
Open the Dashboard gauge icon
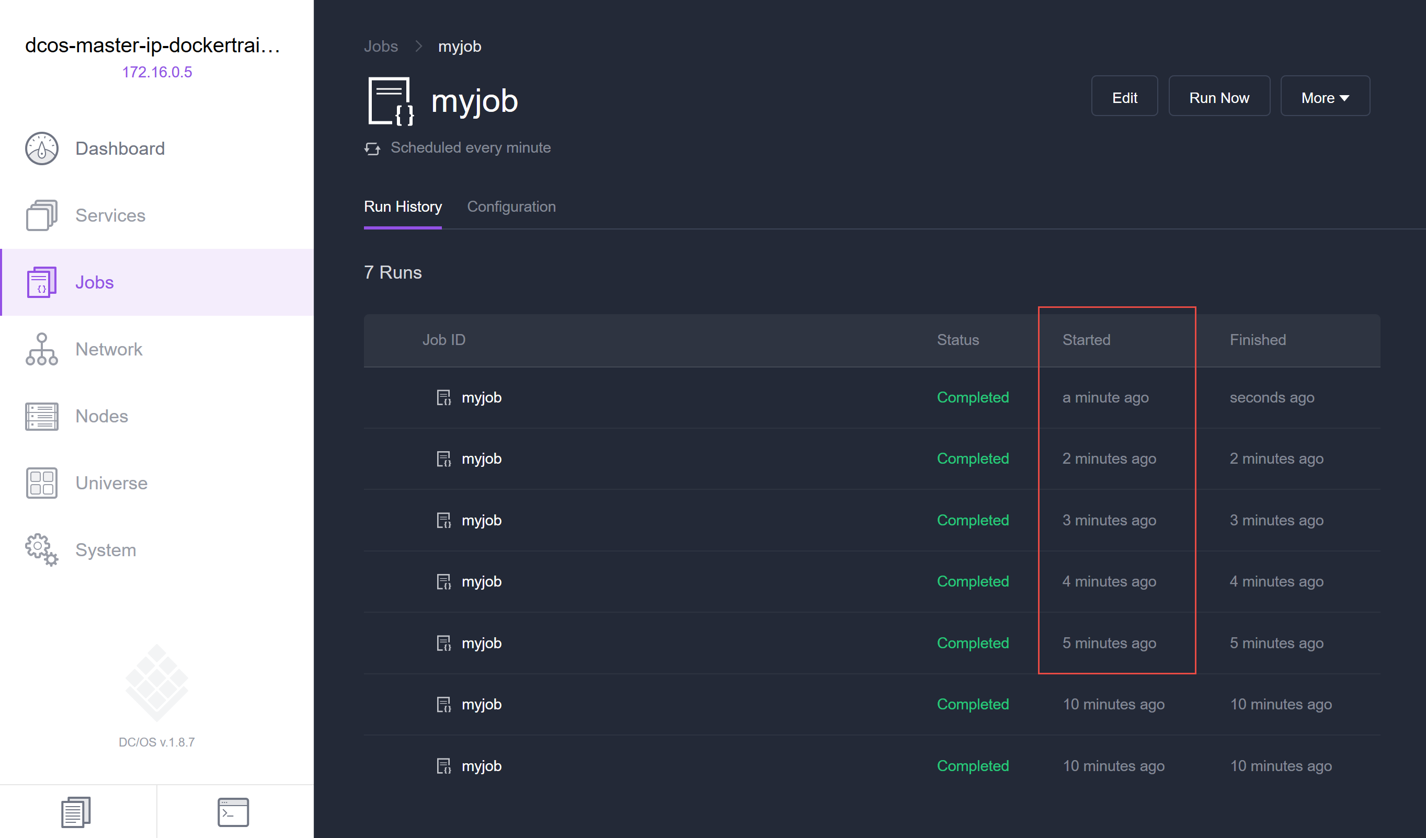(x=41, y=149)
